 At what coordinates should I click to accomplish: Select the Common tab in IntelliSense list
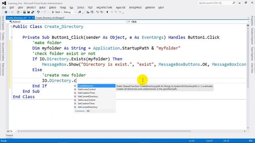pos(80,111)
